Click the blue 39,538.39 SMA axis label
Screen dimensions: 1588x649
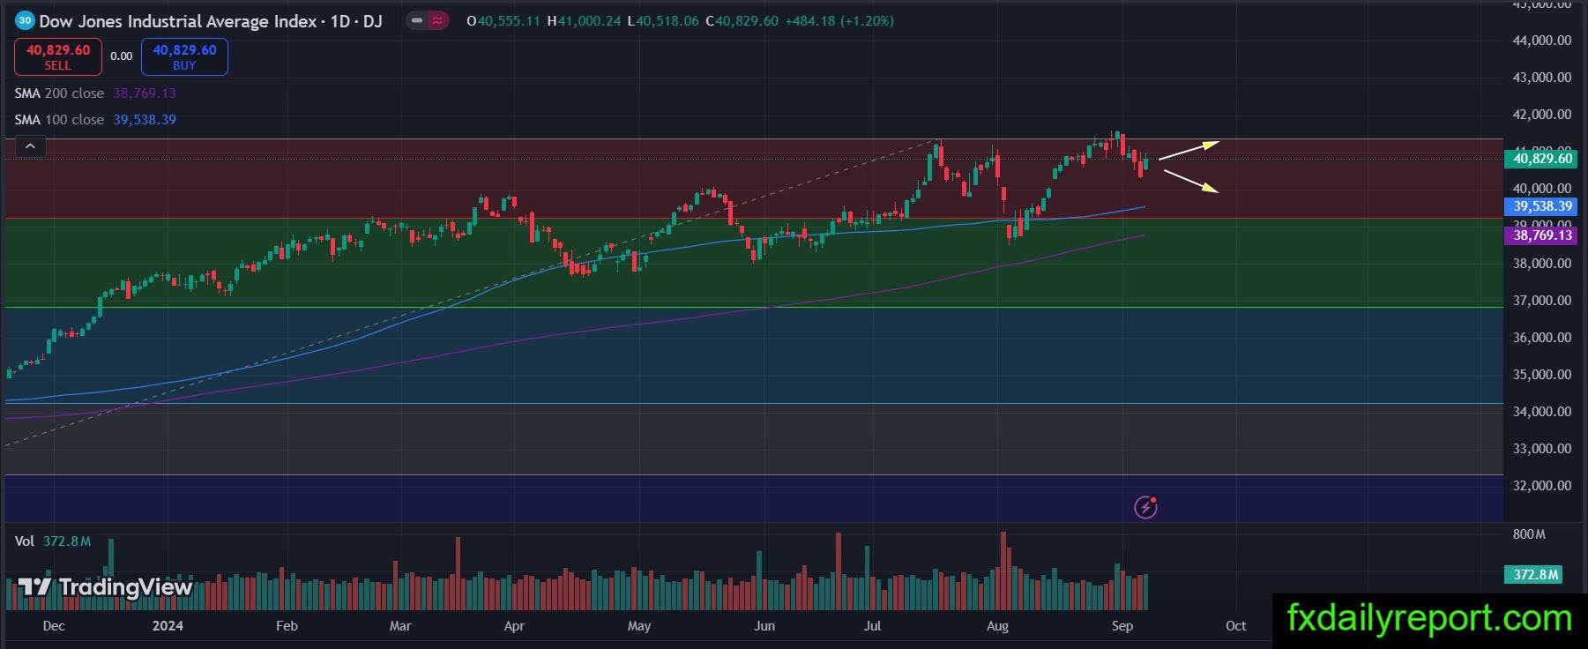[x=1543, y=206]
